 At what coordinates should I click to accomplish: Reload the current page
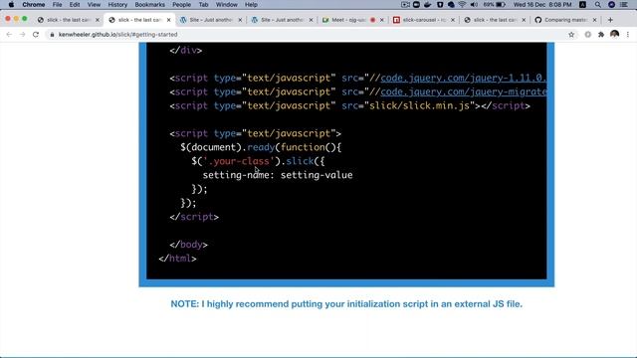(36, 35)
